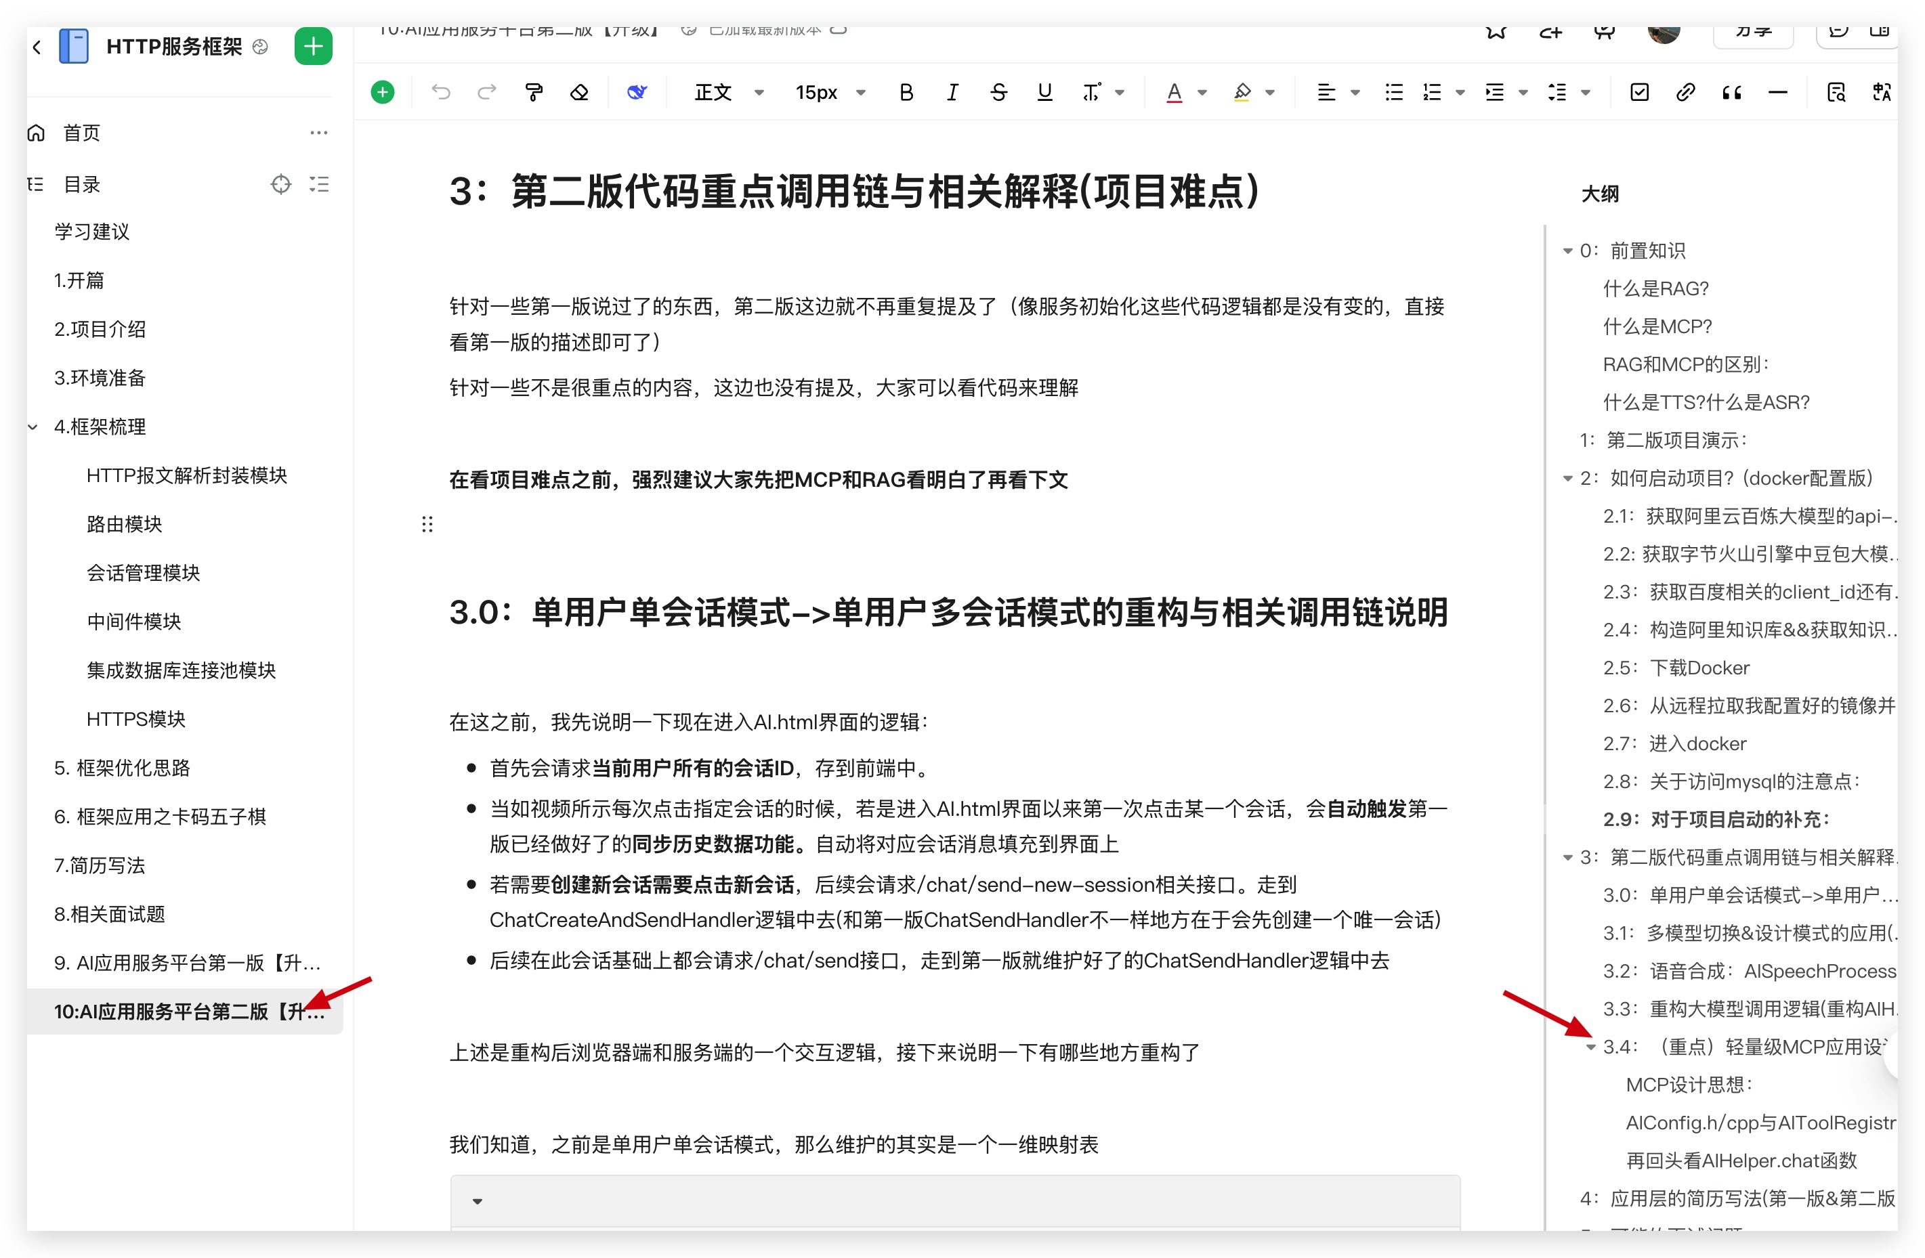Click the green plus button to insert a block
Screen dimensions: 1925x1258
(x=383, y=92)
